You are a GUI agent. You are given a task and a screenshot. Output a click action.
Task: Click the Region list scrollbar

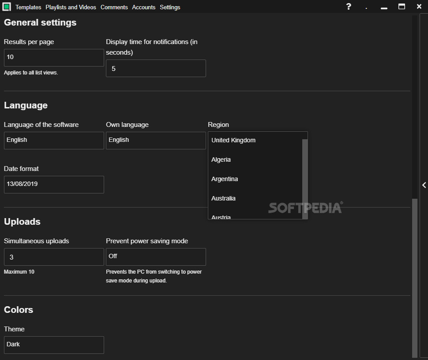(x=305, y=179)
